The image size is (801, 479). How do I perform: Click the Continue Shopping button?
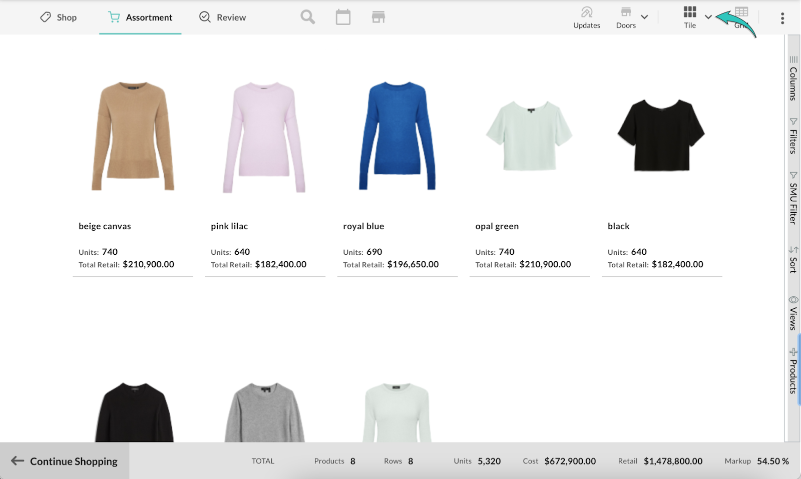pos(65,461)
